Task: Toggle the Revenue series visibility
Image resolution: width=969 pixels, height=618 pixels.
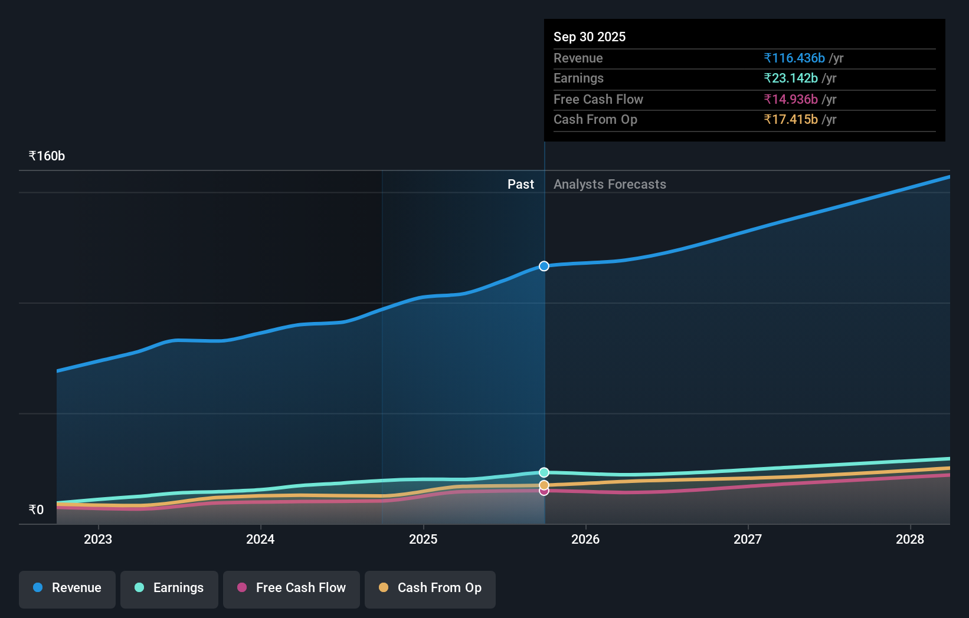Action: point(67,589)
